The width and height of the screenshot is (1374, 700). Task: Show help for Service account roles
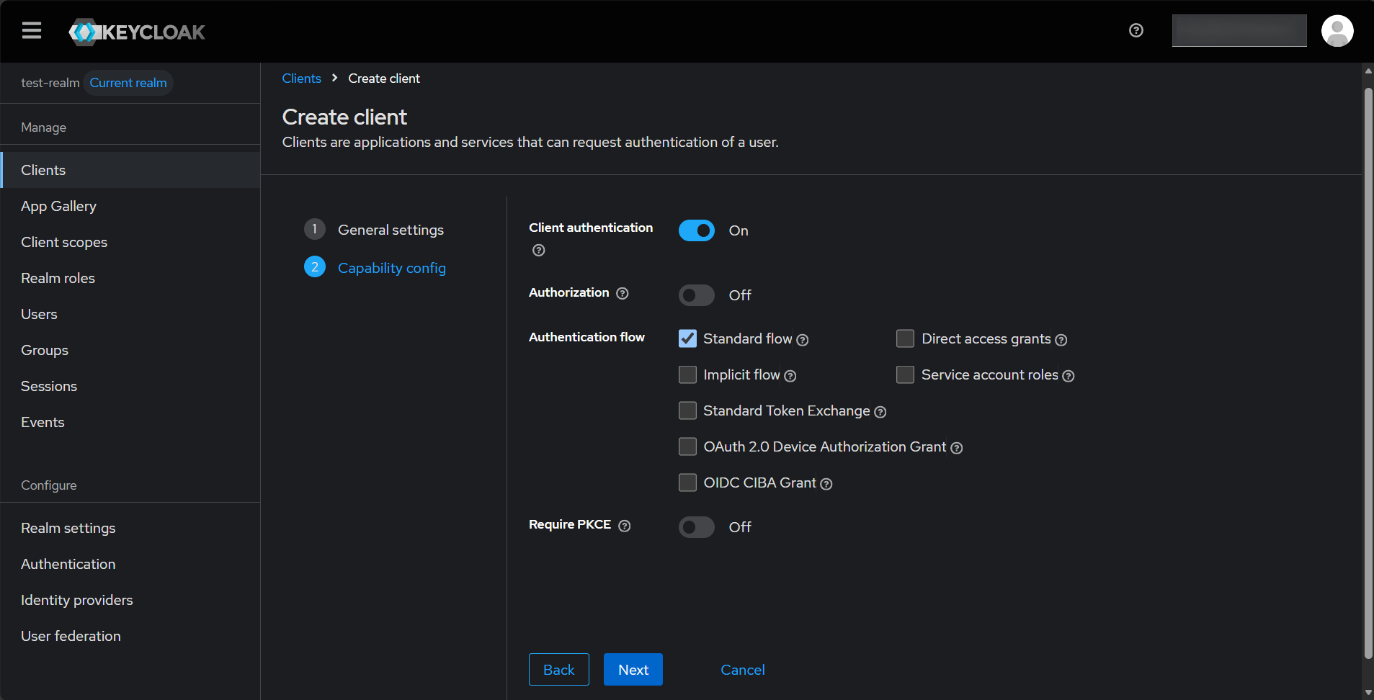point(1069,376)
